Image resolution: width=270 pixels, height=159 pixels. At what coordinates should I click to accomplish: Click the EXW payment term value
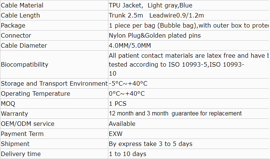[115, 134]
